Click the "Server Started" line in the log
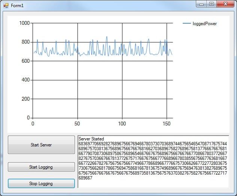237x196 pixels. click(x=91, y=139)
